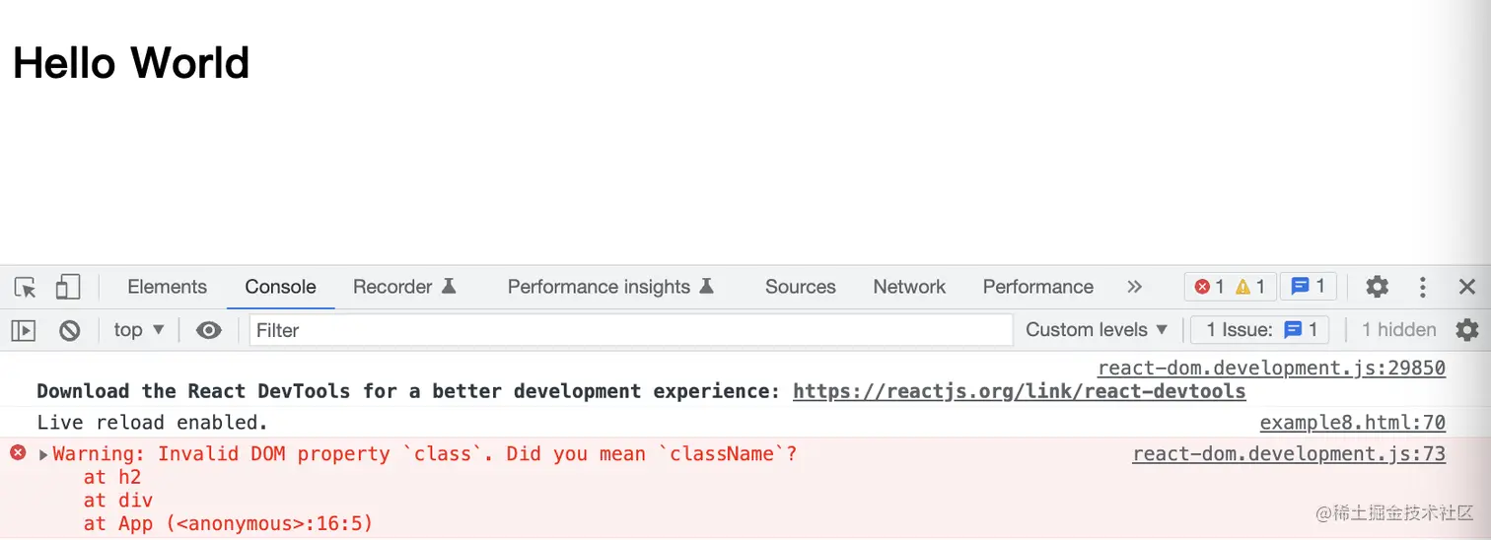The height and width of the screenshot is (540, 1491).
Task: Expand the Warning stack trace triangle
Action: pyautogui.click(x=43, y=454)
